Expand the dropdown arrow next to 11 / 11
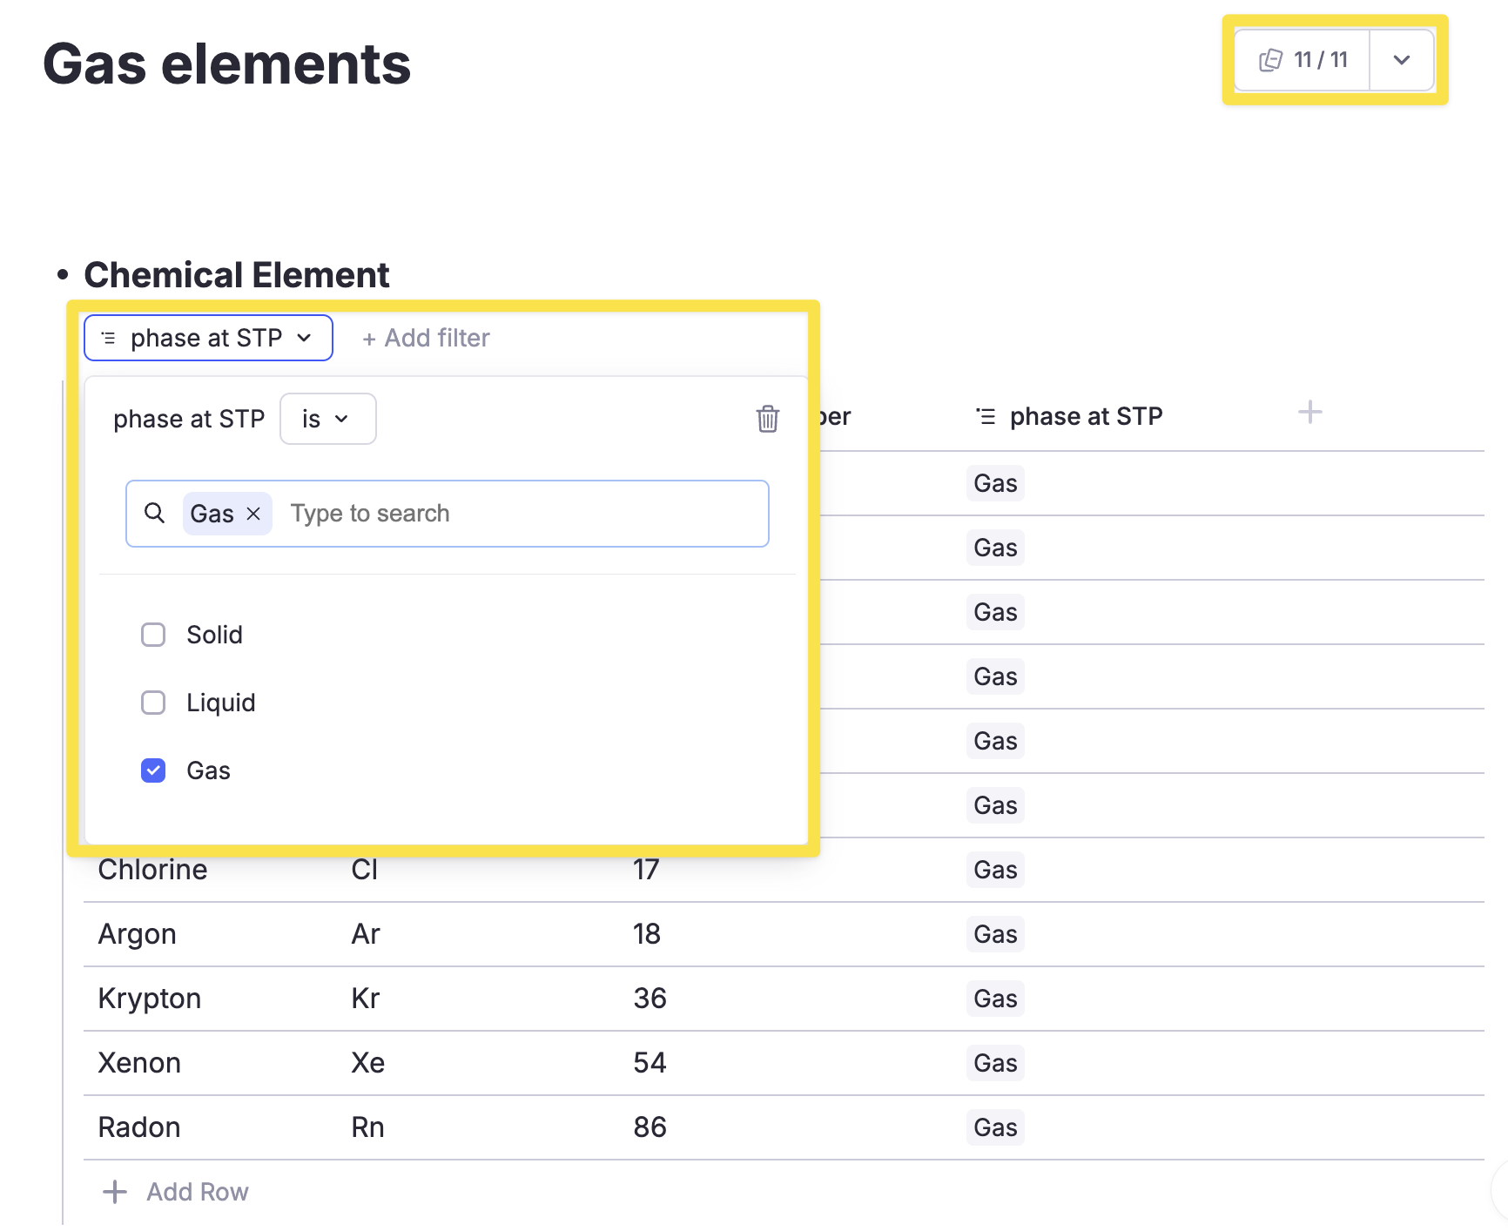Viewport: 1508px width, 1231px height. pyautogui.click(x=1401, y=60)
